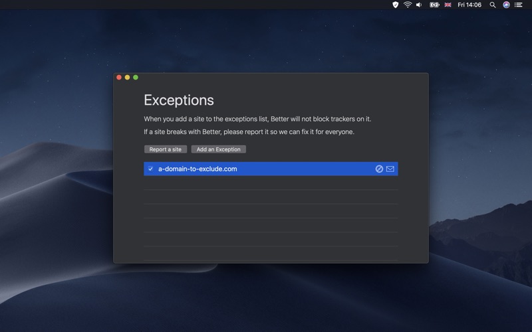Click the Better shield icon in menu bar
Viewport: 532px width, 332px height.
pos(395,5)
